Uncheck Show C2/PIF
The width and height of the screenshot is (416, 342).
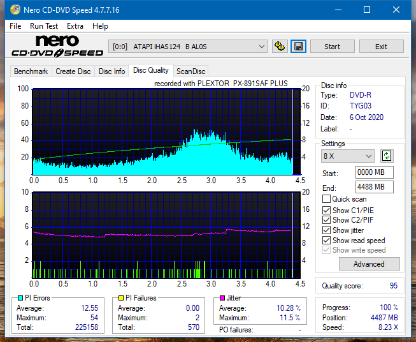coord(326,220)
